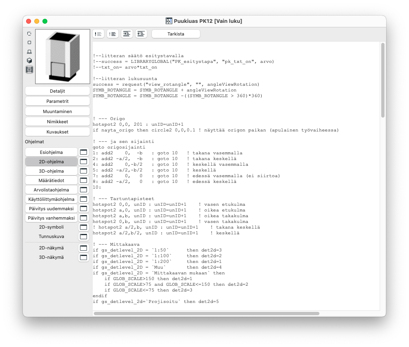Switch to the 2D-ohjelma script
The height and width of the screenshot is (347, 409).
(x=51, y=162)
